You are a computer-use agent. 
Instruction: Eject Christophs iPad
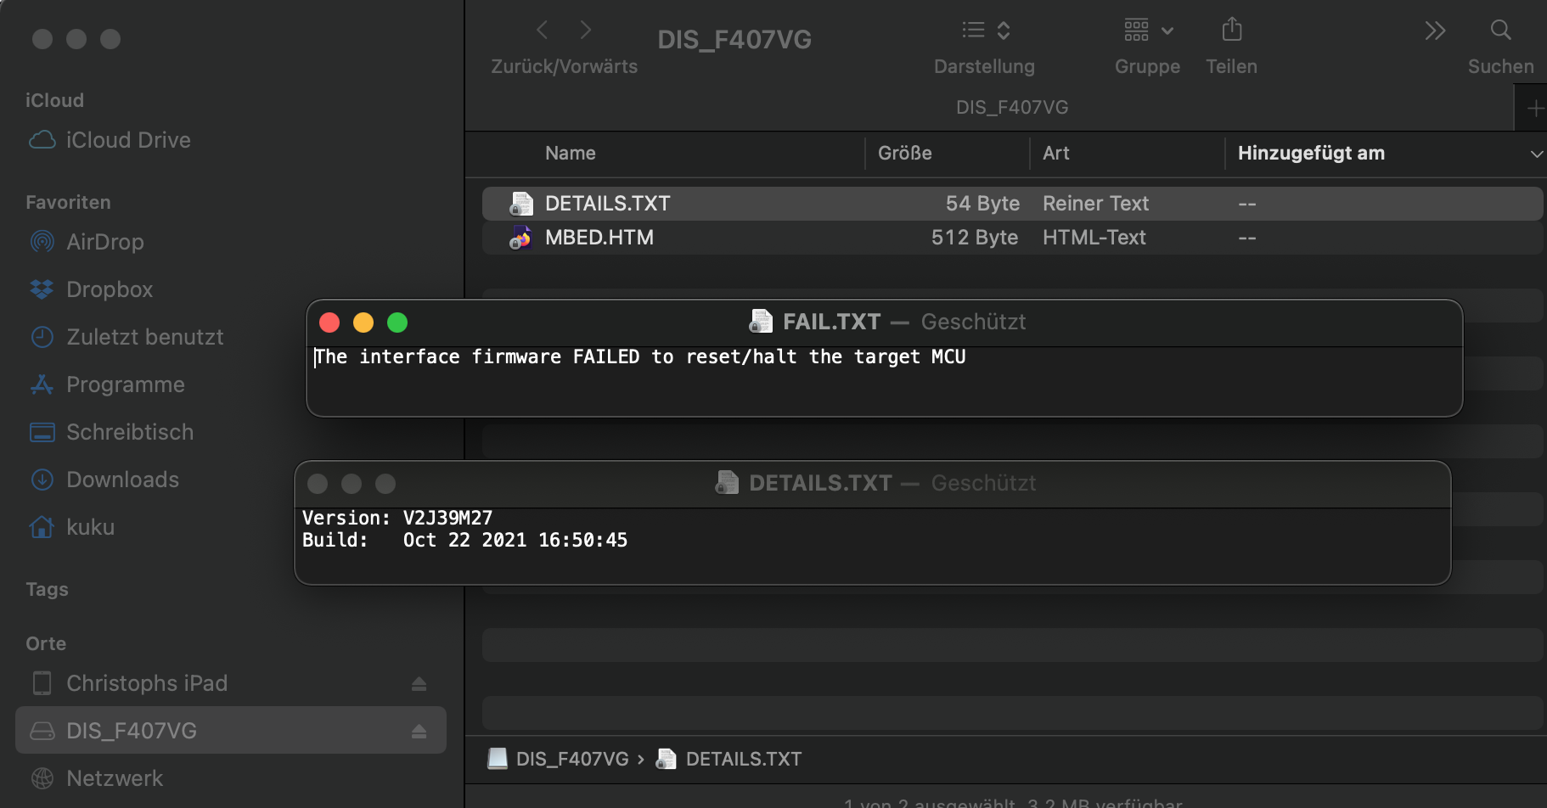[x=419, y=684]
